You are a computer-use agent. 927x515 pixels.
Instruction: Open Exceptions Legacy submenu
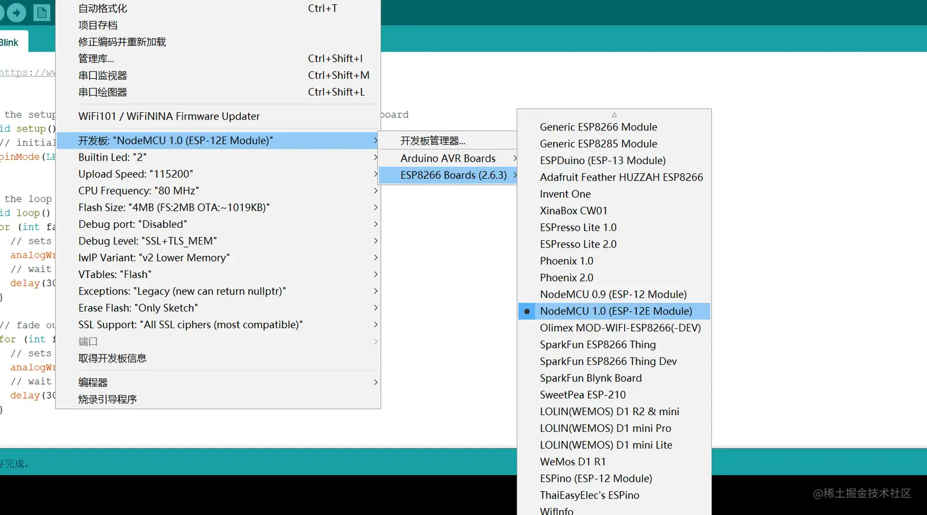coord(218,291)
